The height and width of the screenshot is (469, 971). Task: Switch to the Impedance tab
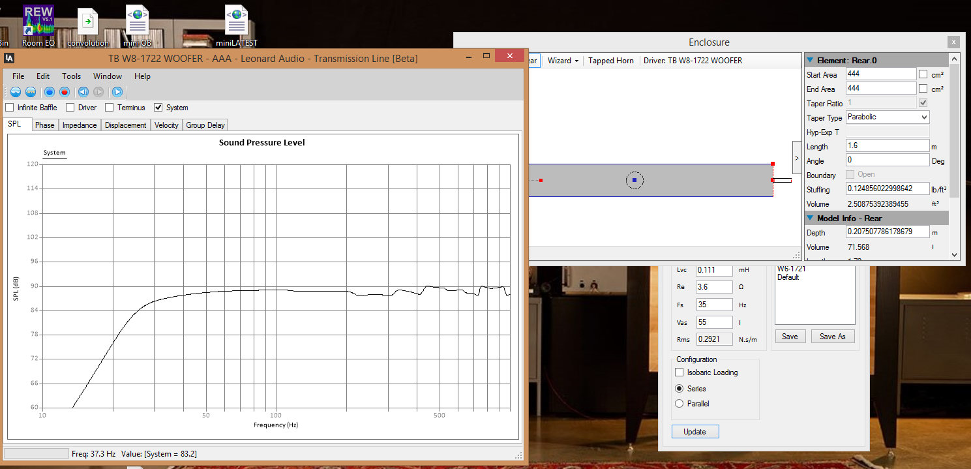pos(80,125)
